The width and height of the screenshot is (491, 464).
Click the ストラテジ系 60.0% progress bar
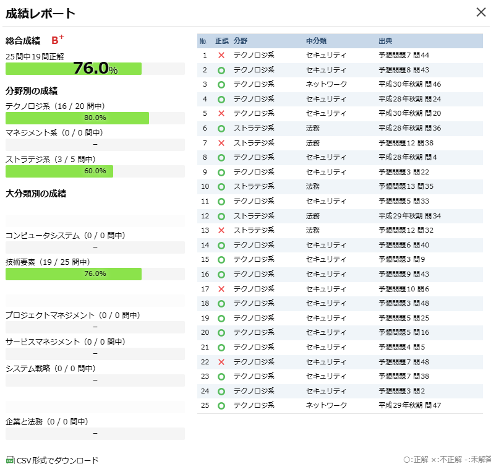[x=95, y=171]
